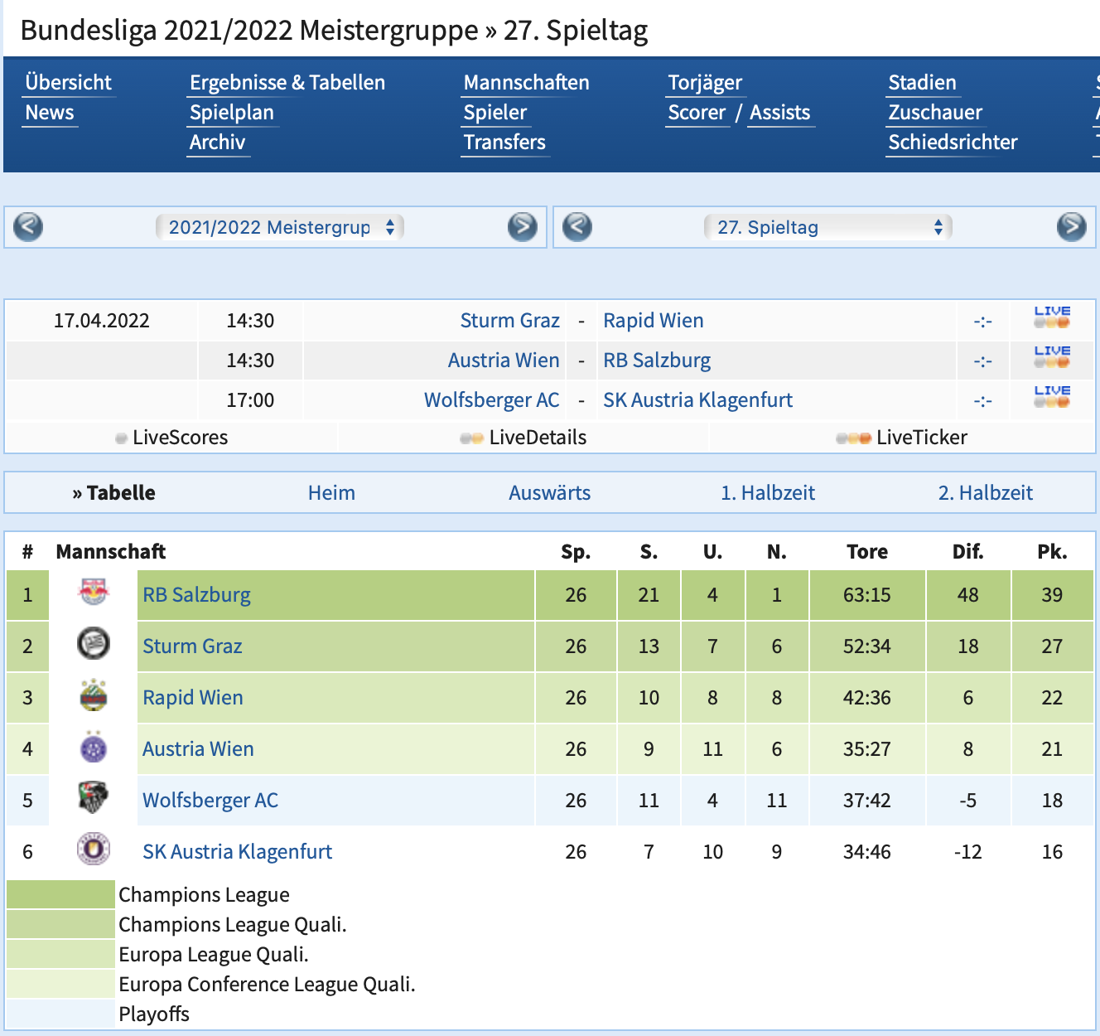Screen dimensions: 1100x1036
Task: Go to next season arrow
Action: click(x=522, y=226)
